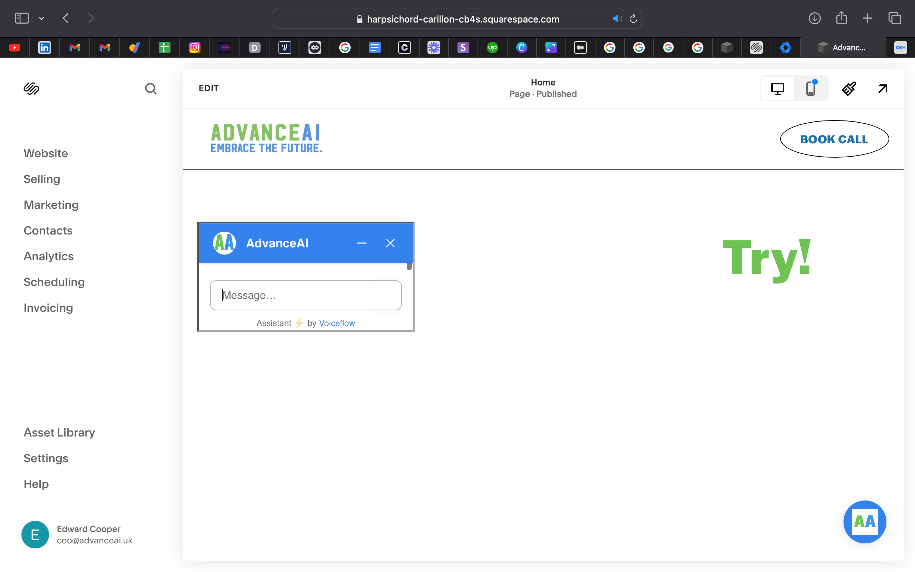Open the purple screenshot-frame pinned tab
915x572 pixels.
coord(551,48)
